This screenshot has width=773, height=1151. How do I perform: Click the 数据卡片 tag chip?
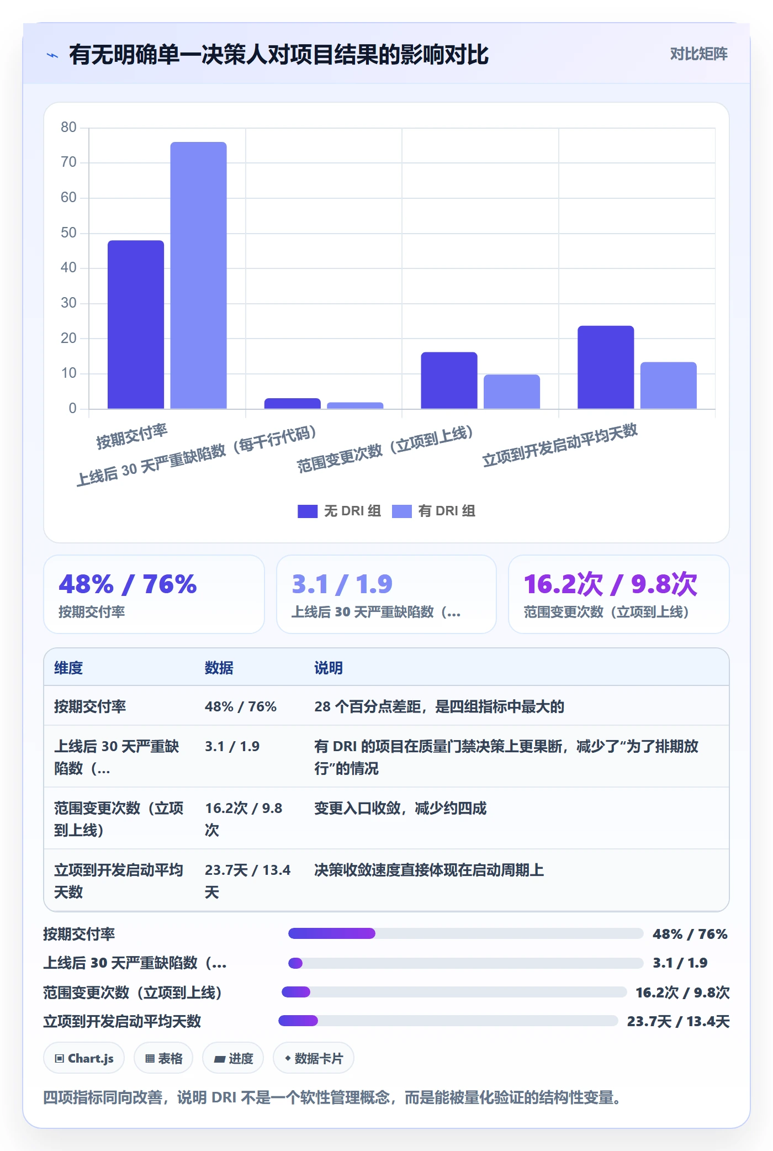[x=314, y=1058]
